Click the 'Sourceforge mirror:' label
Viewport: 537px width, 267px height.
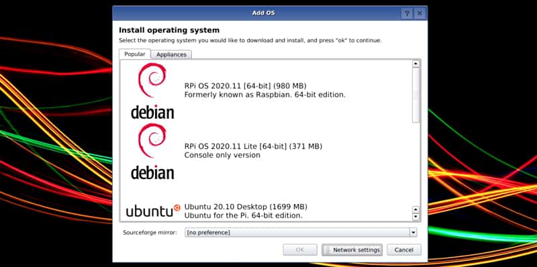click(x=150, y=233)
